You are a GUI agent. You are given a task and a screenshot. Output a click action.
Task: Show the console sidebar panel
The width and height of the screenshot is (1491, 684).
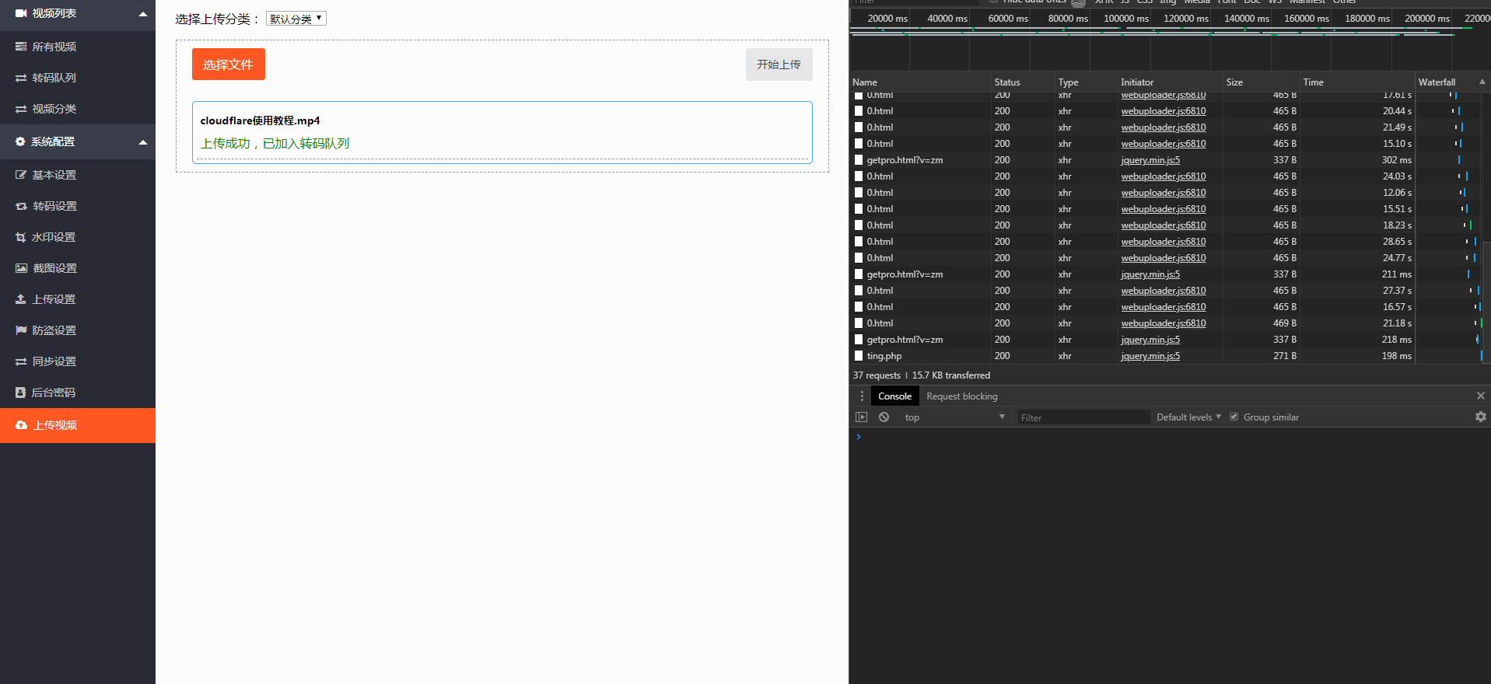tap(861, 417)
